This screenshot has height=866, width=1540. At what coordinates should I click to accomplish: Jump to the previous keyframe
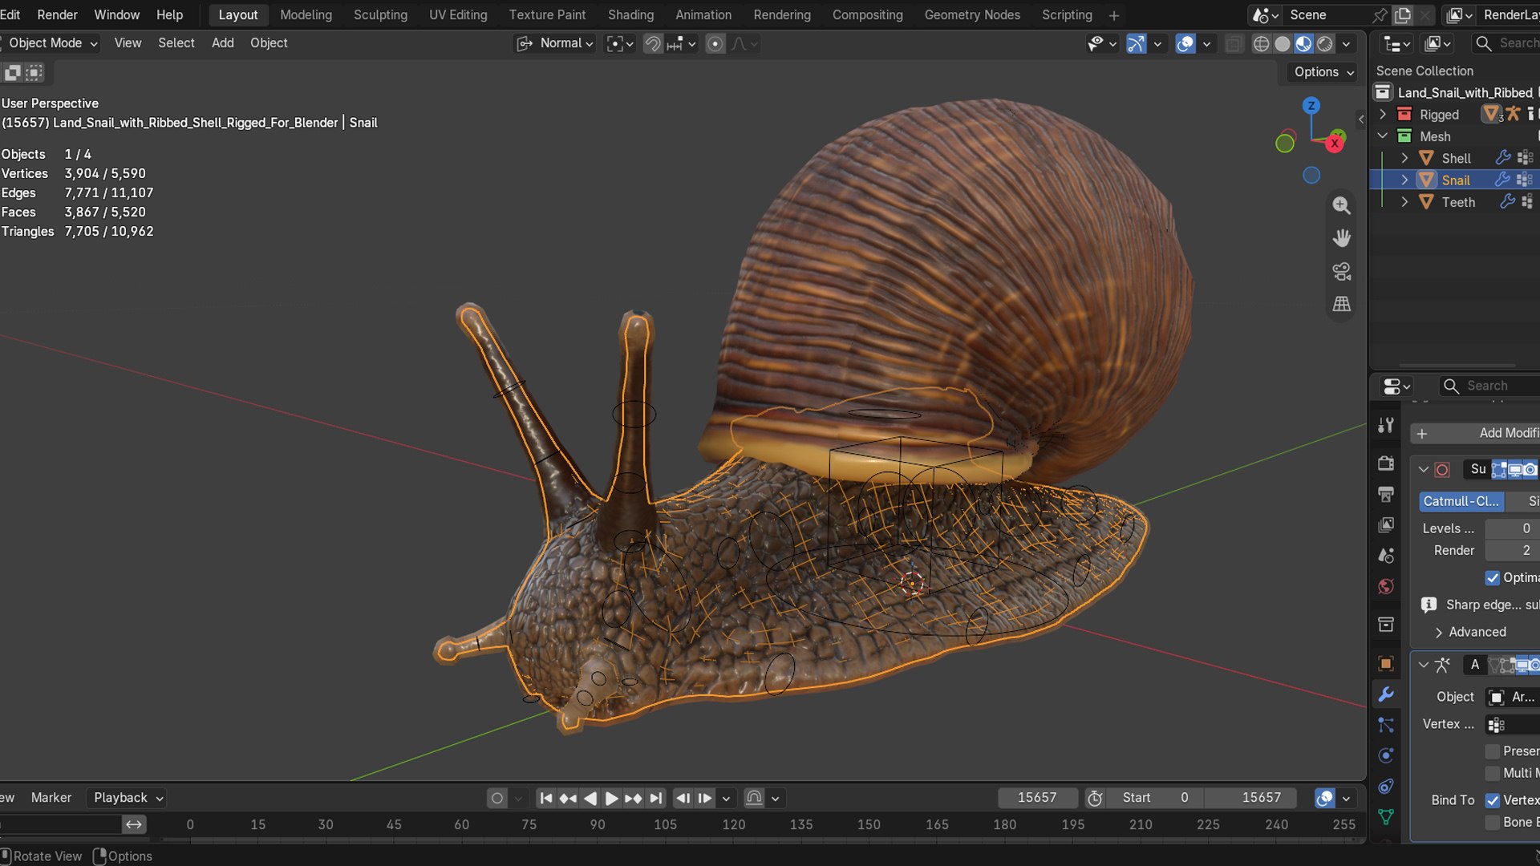pyautogui.click(x=568, y=798)
